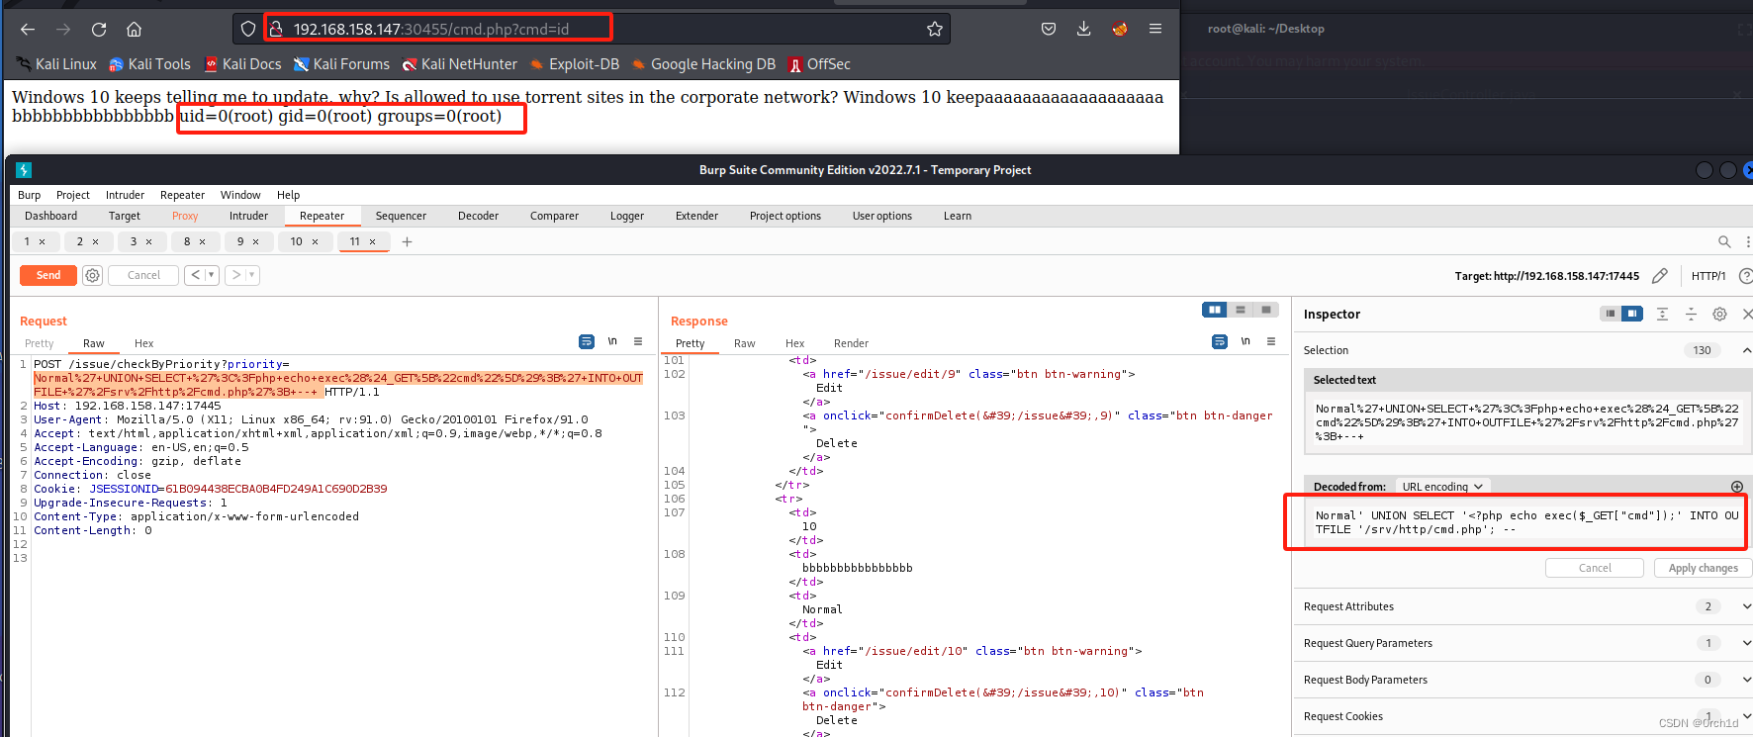Image resolution: width=1753 pixels, height=737 pixels.
Task: Select combined tabbed layout view
Action: click(x=1265, y=310)
